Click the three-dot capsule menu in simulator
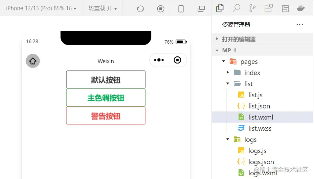 159,60
